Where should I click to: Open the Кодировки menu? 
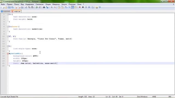tap(30, 4)
